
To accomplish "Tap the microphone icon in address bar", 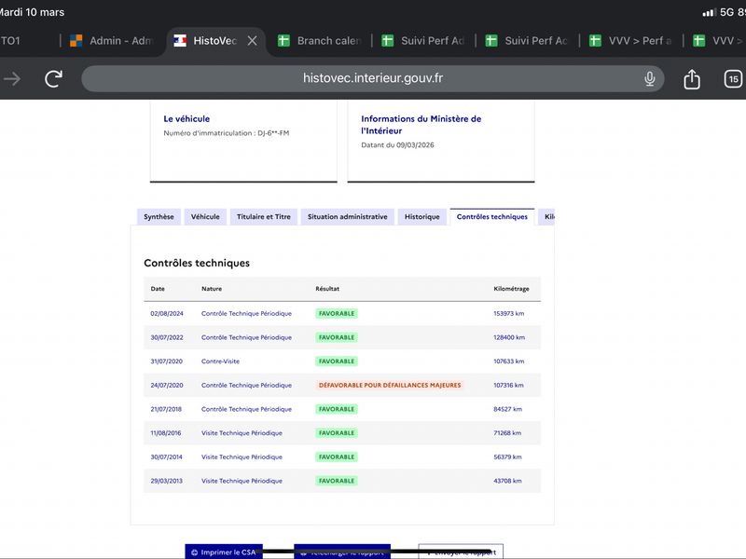I will (x=649, y=78).
